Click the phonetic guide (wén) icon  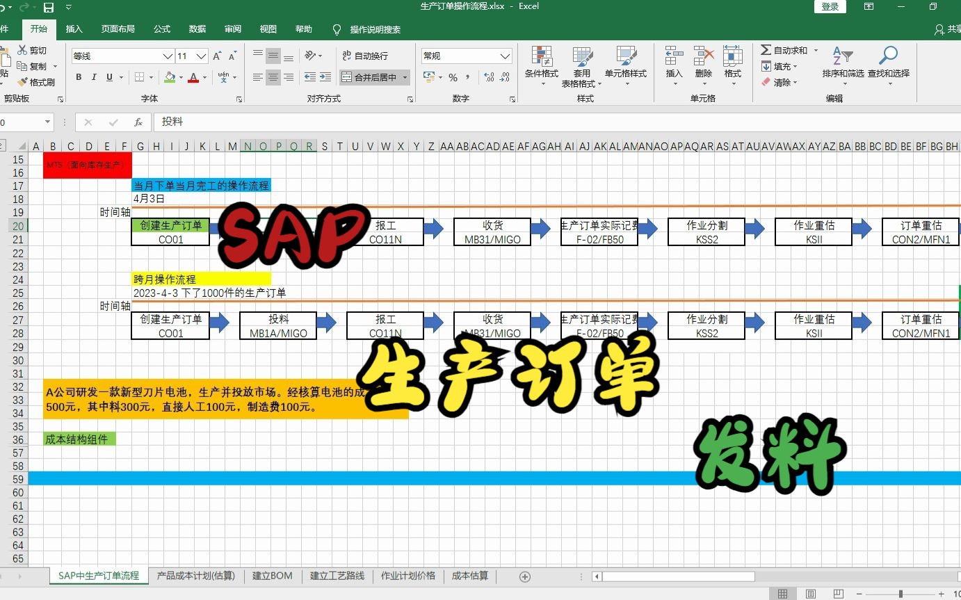[223, 76]
